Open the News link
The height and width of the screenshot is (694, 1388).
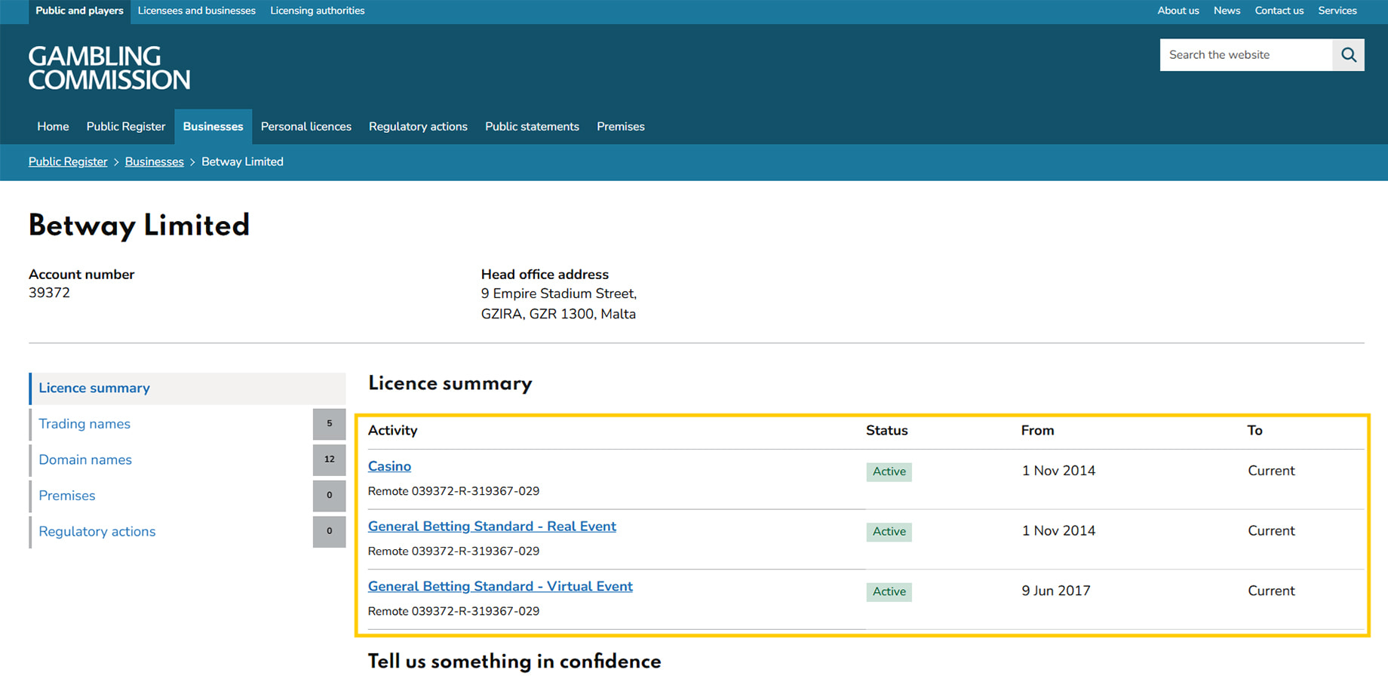tap(1227, 11)
